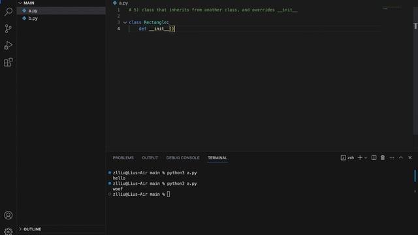Place cursor on line 1 comment
Viewport: 418px width, 235px height.
(x=213, y=10)
